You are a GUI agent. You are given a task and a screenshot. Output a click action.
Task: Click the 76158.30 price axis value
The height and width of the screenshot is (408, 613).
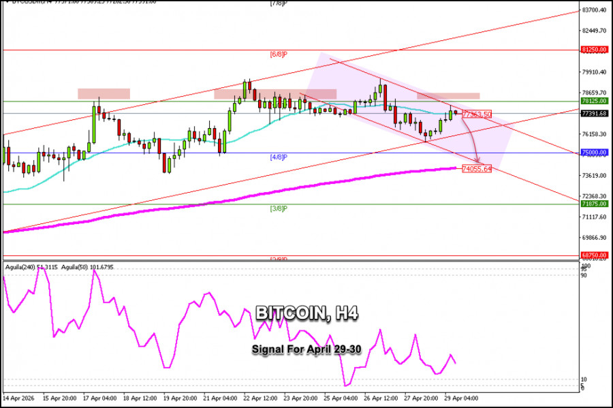[594, 134]
